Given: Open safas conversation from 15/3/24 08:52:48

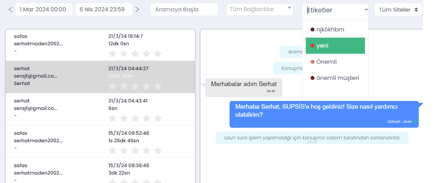Looking at the screenshot, I should (x=100, y=141).
